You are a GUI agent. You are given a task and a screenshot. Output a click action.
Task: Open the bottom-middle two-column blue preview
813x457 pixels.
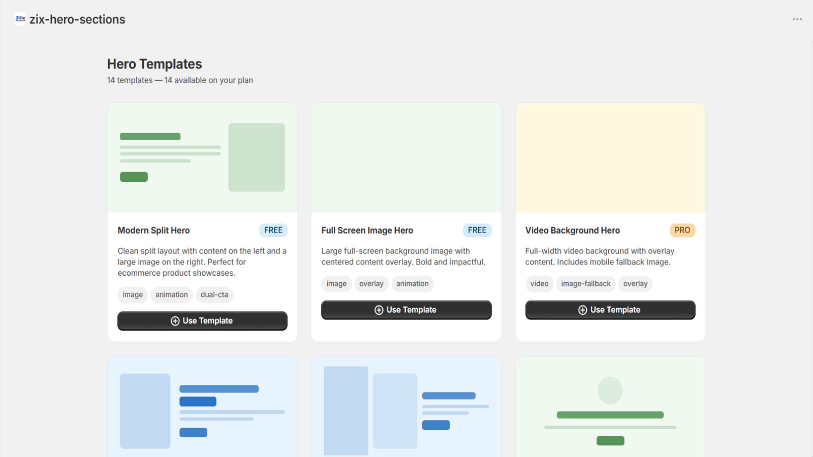[x=407, y=407]
